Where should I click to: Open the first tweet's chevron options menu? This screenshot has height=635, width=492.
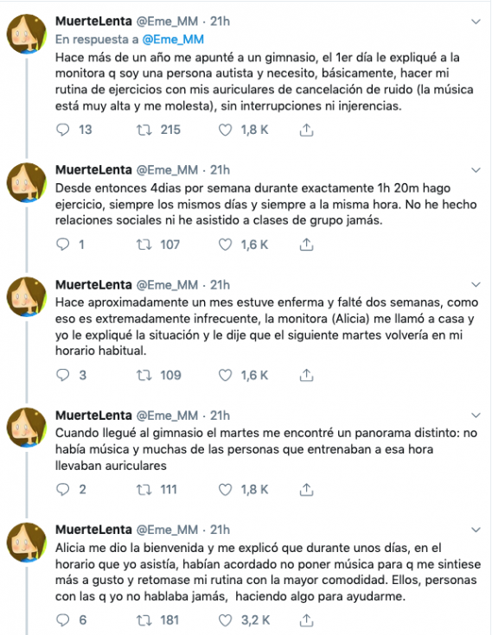click(476, 22)
